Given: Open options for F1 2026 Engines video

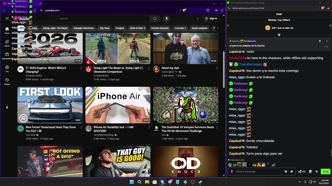Looking at the screenshot, I should point(81,68).
